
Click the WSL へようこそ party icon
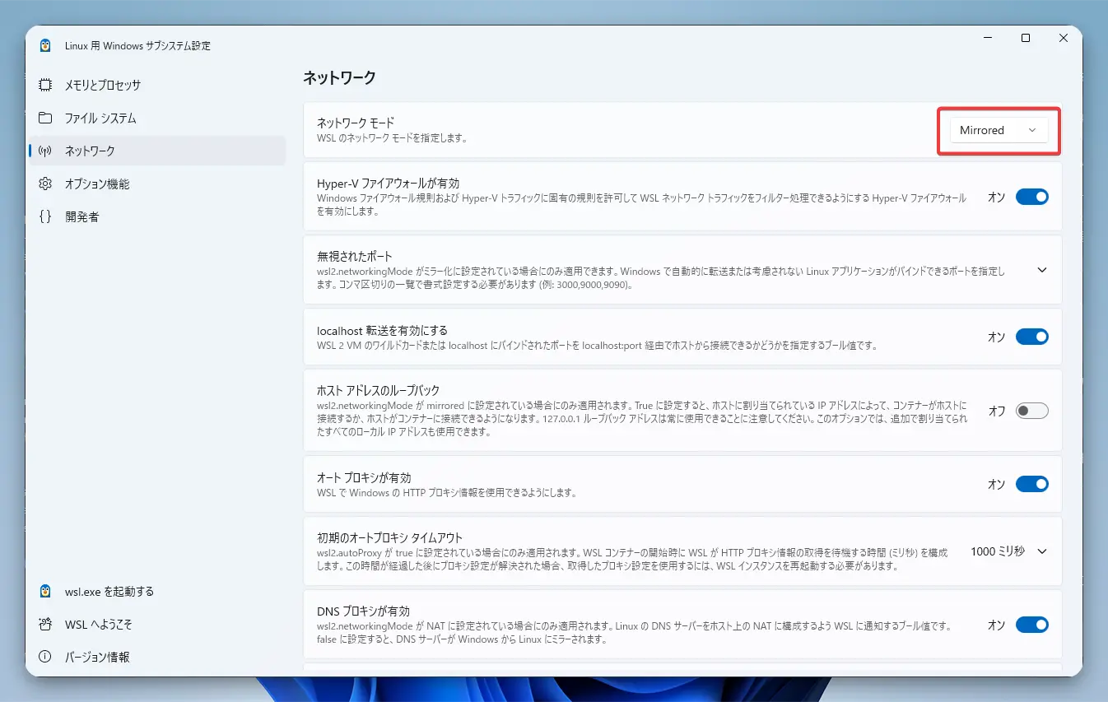tap(45, 624)
